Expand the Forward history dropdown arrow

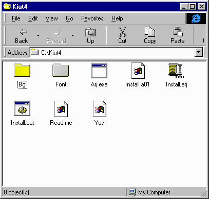72,35
